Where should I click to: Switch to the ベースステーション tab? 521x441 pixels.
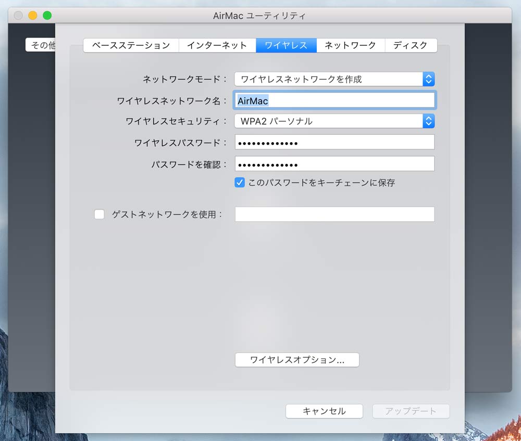coord(131,45)
